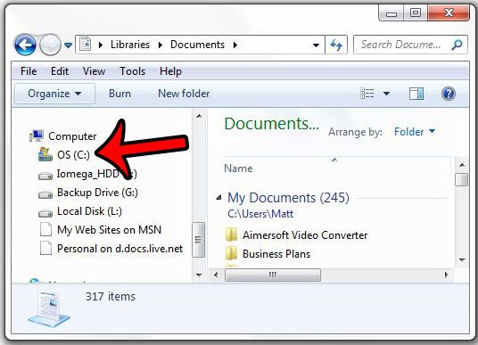Click the Local Disk (L:) drive icon
This screenshot has height=345, width=478.
pyautogui.click(x=45, y=213)
